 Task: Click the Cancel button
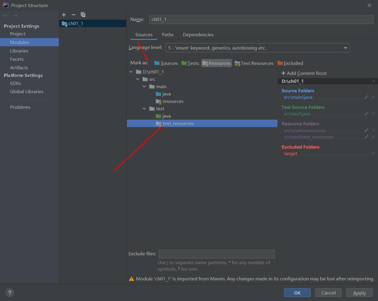[328, 293]
